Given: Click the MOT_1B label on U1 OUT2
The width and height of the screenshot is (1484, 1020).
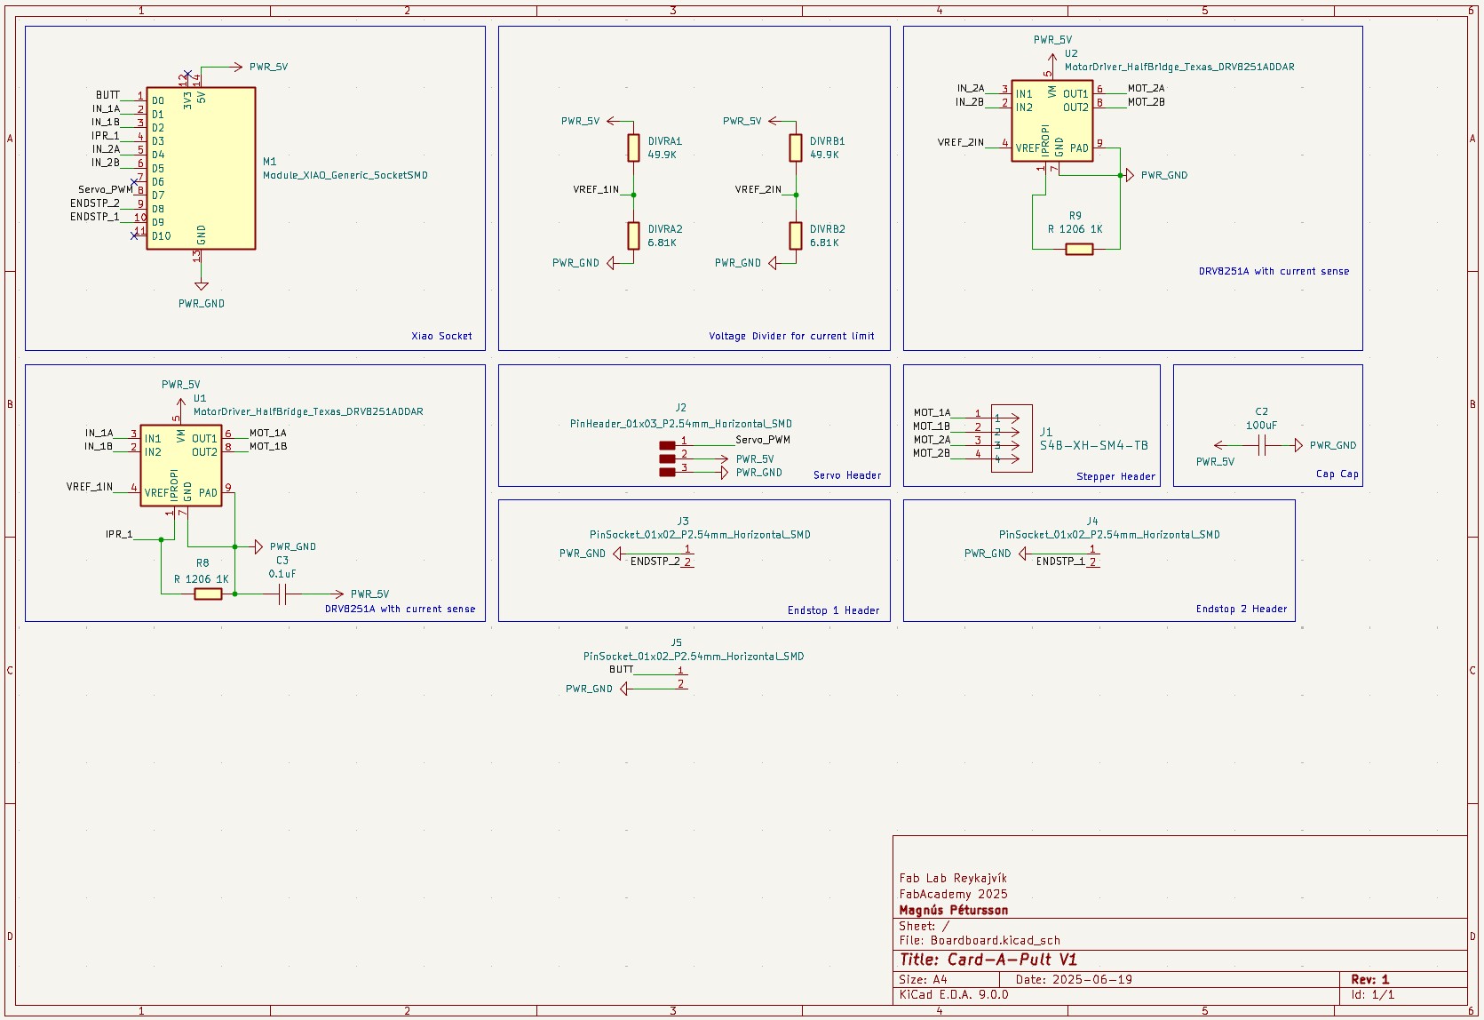Looking at the screenshot, I should [x=268, y=446].
